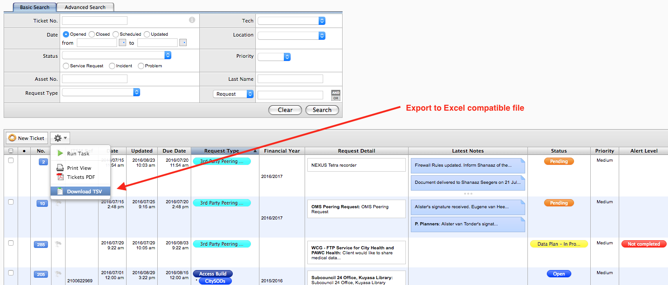
Task: Click into the Ticket No. field
Action: click(94, 20)
